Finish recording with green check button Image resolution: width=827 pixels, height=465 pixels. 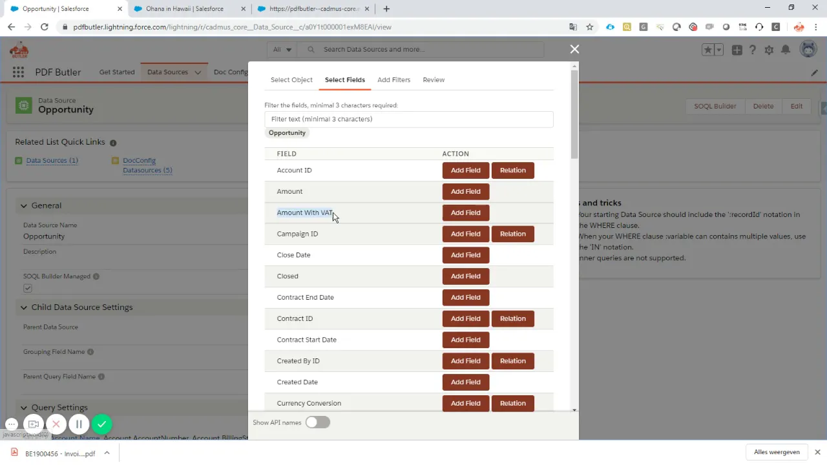point(101,424)
